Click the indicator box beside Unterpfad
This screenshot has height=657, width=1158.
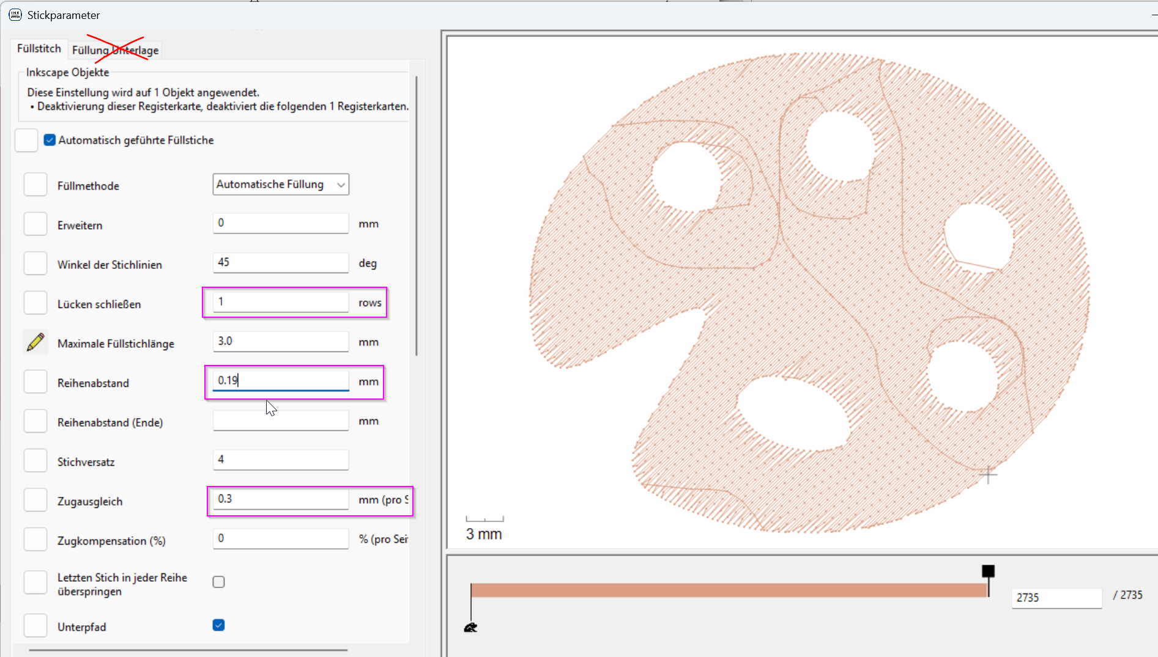35,626
